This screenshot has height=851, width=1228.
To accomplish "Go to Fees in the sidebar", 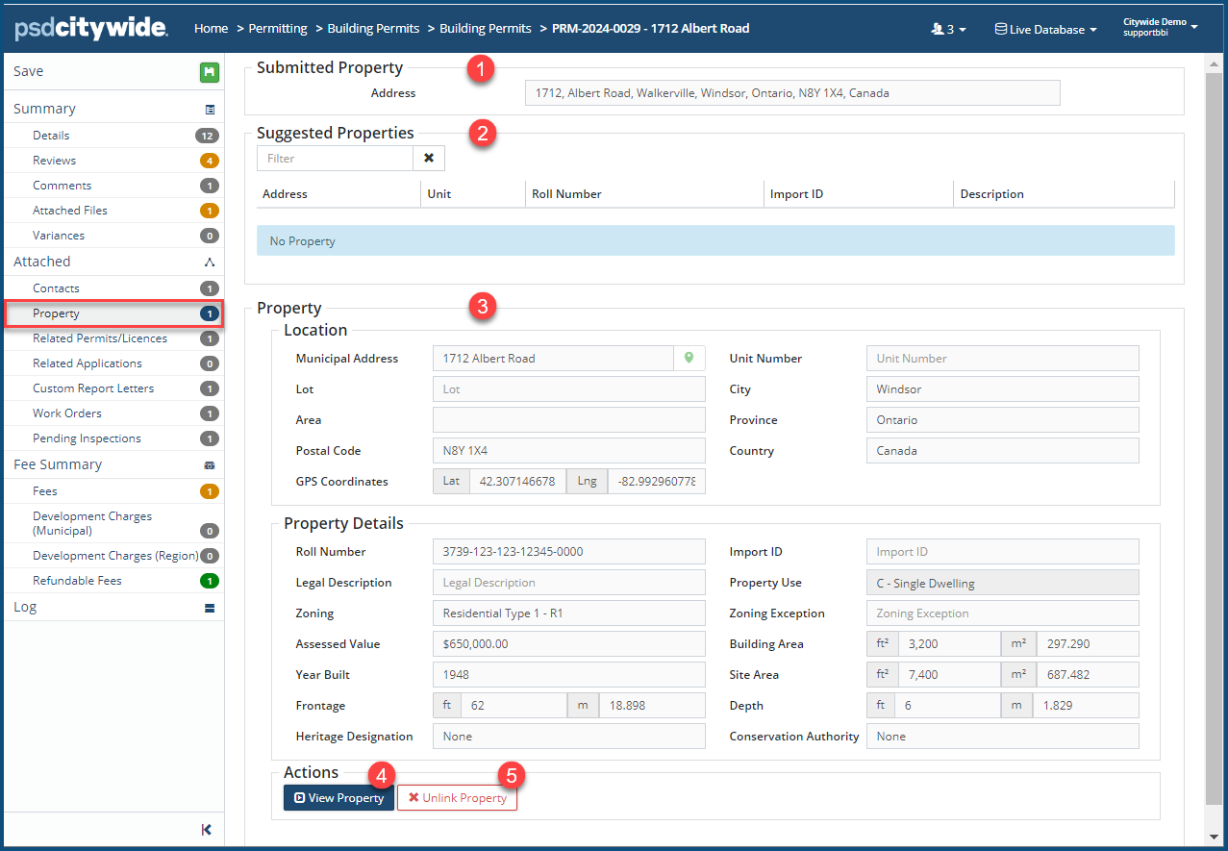I will pos(45,491).
